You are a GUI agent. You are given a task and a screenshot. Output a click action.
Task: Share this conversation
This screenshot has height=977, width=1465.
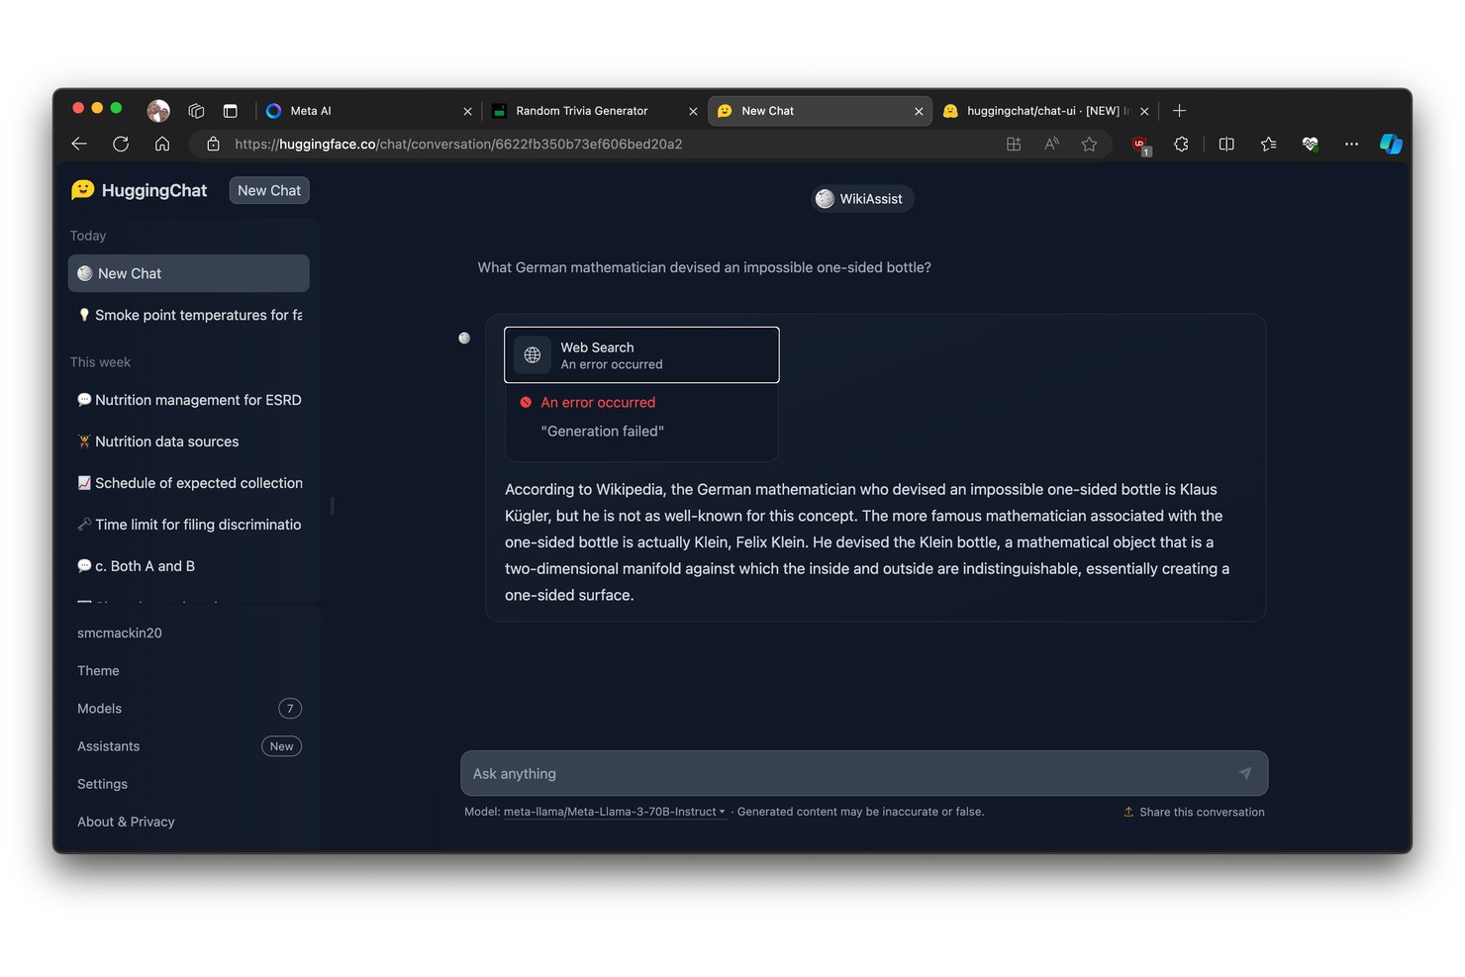[1194, 812]
